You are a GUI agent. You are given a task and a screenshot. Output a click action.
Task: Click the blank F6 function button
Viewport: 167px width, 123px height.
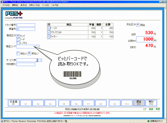pyautogui.click(x=76, y=103)
